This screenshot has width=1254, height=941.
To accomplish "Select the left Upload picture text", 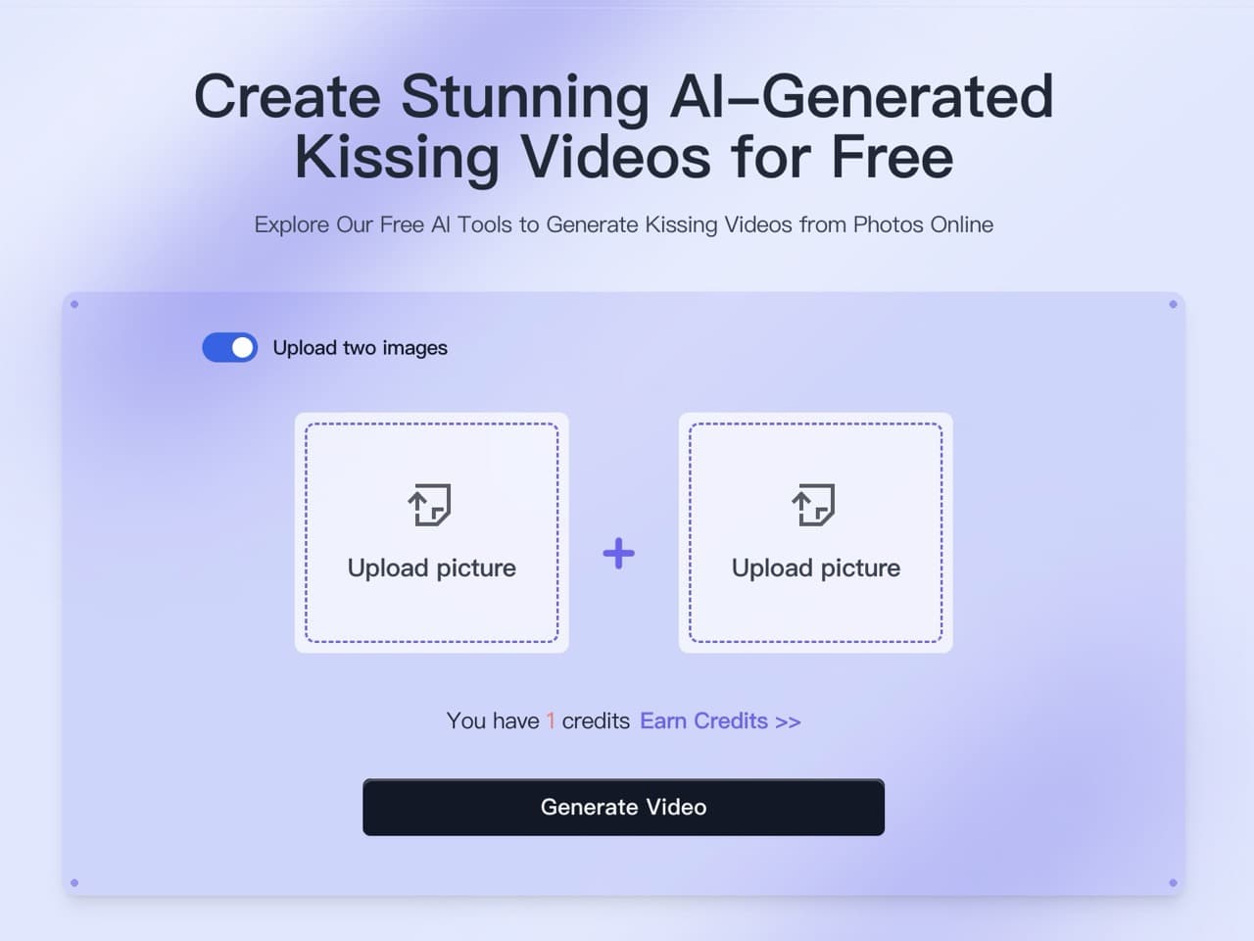I will point(432,569).
